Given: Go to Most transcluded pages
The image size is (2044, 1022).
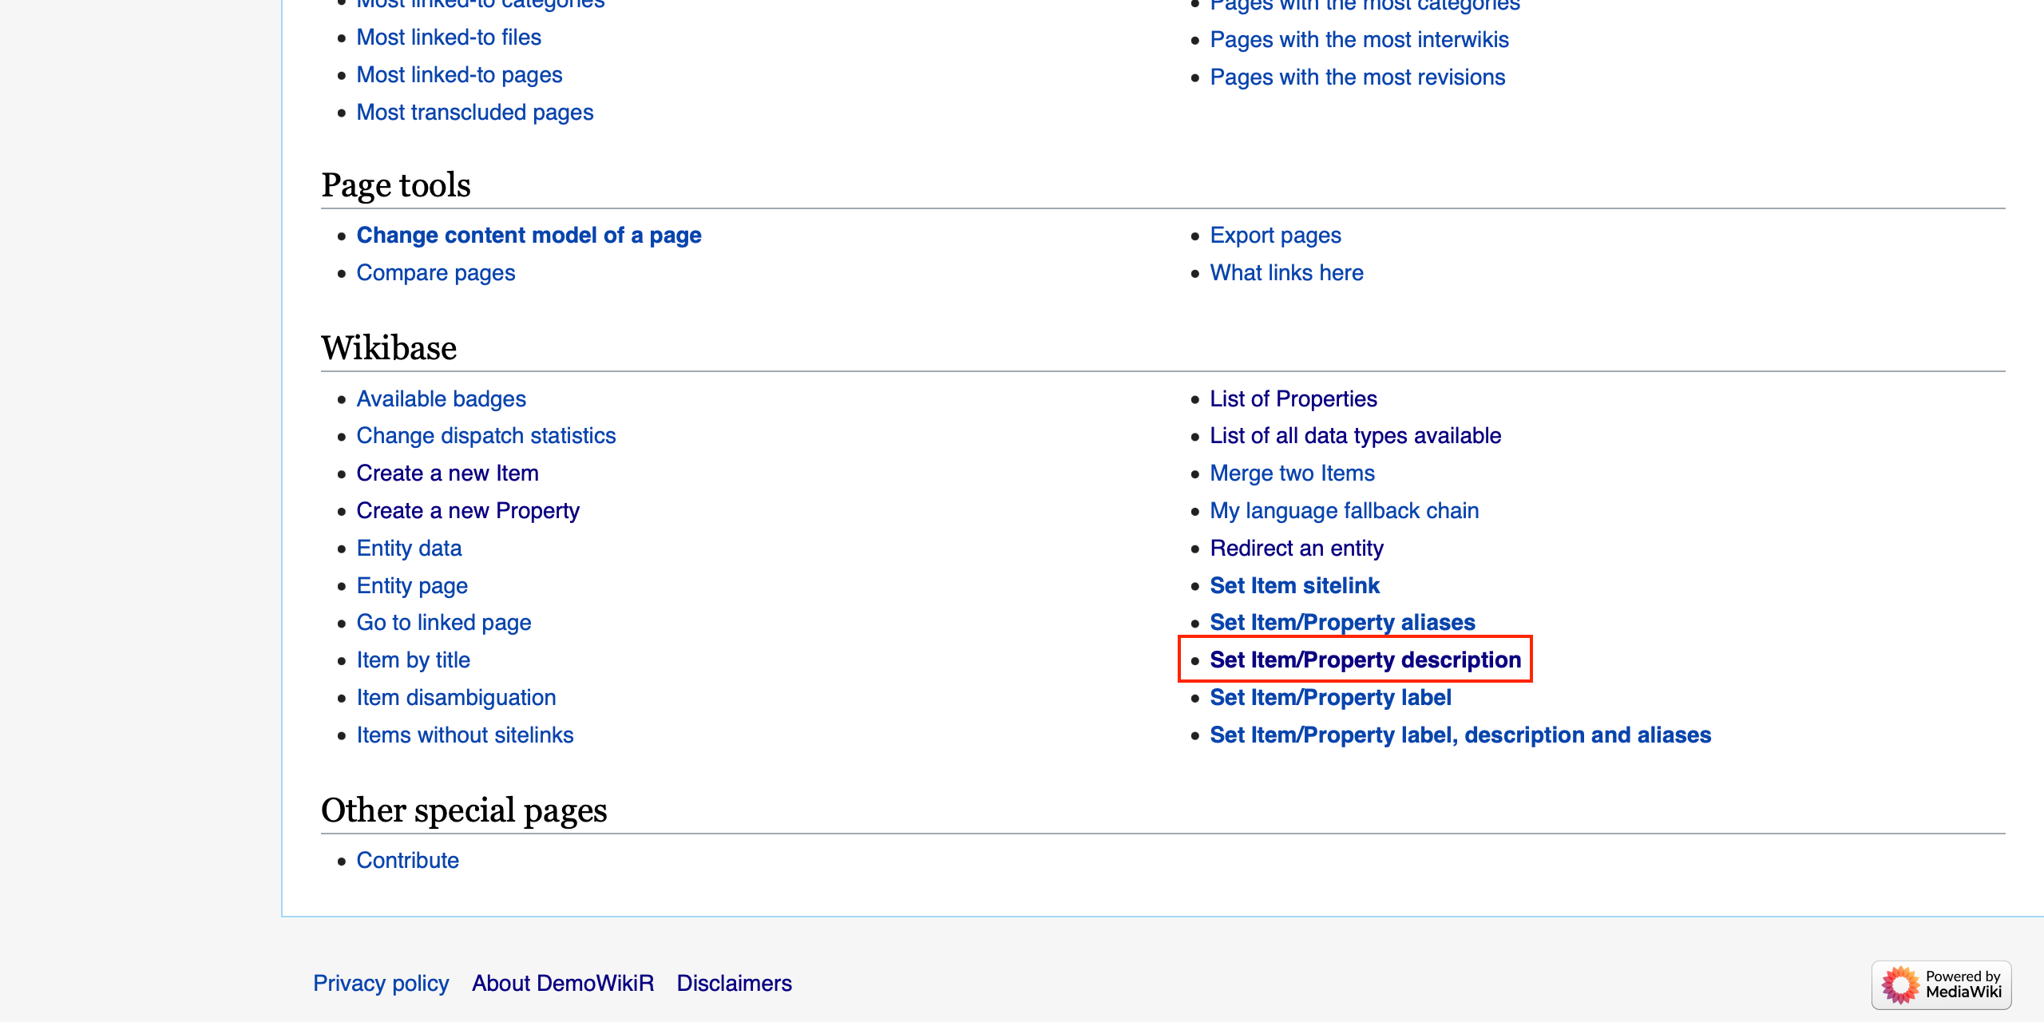Looking at the screenshot, I should pos(474,113).
